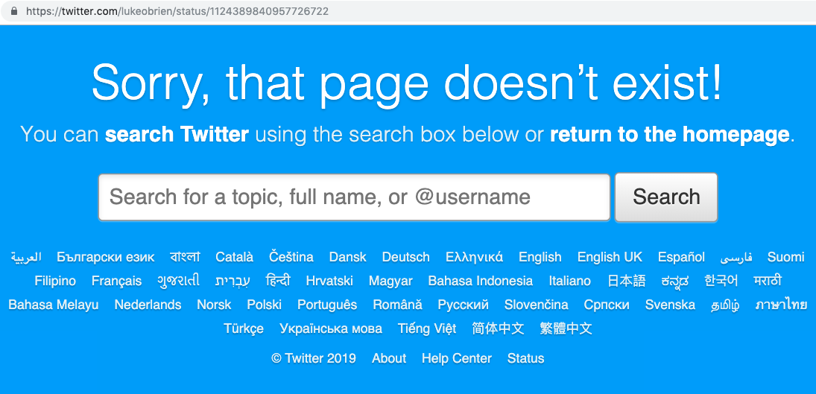816x394 pixels.
Task: Click return to the homepage link
Action: pyautogui.click(x=669, y=135)
